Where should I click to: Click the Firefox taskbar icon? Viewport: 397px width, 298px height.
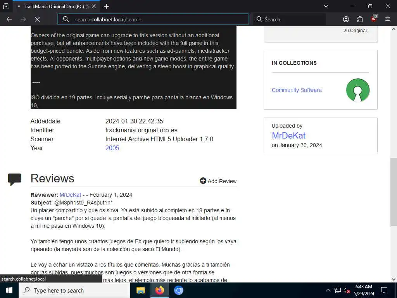(x=159, y=290)
